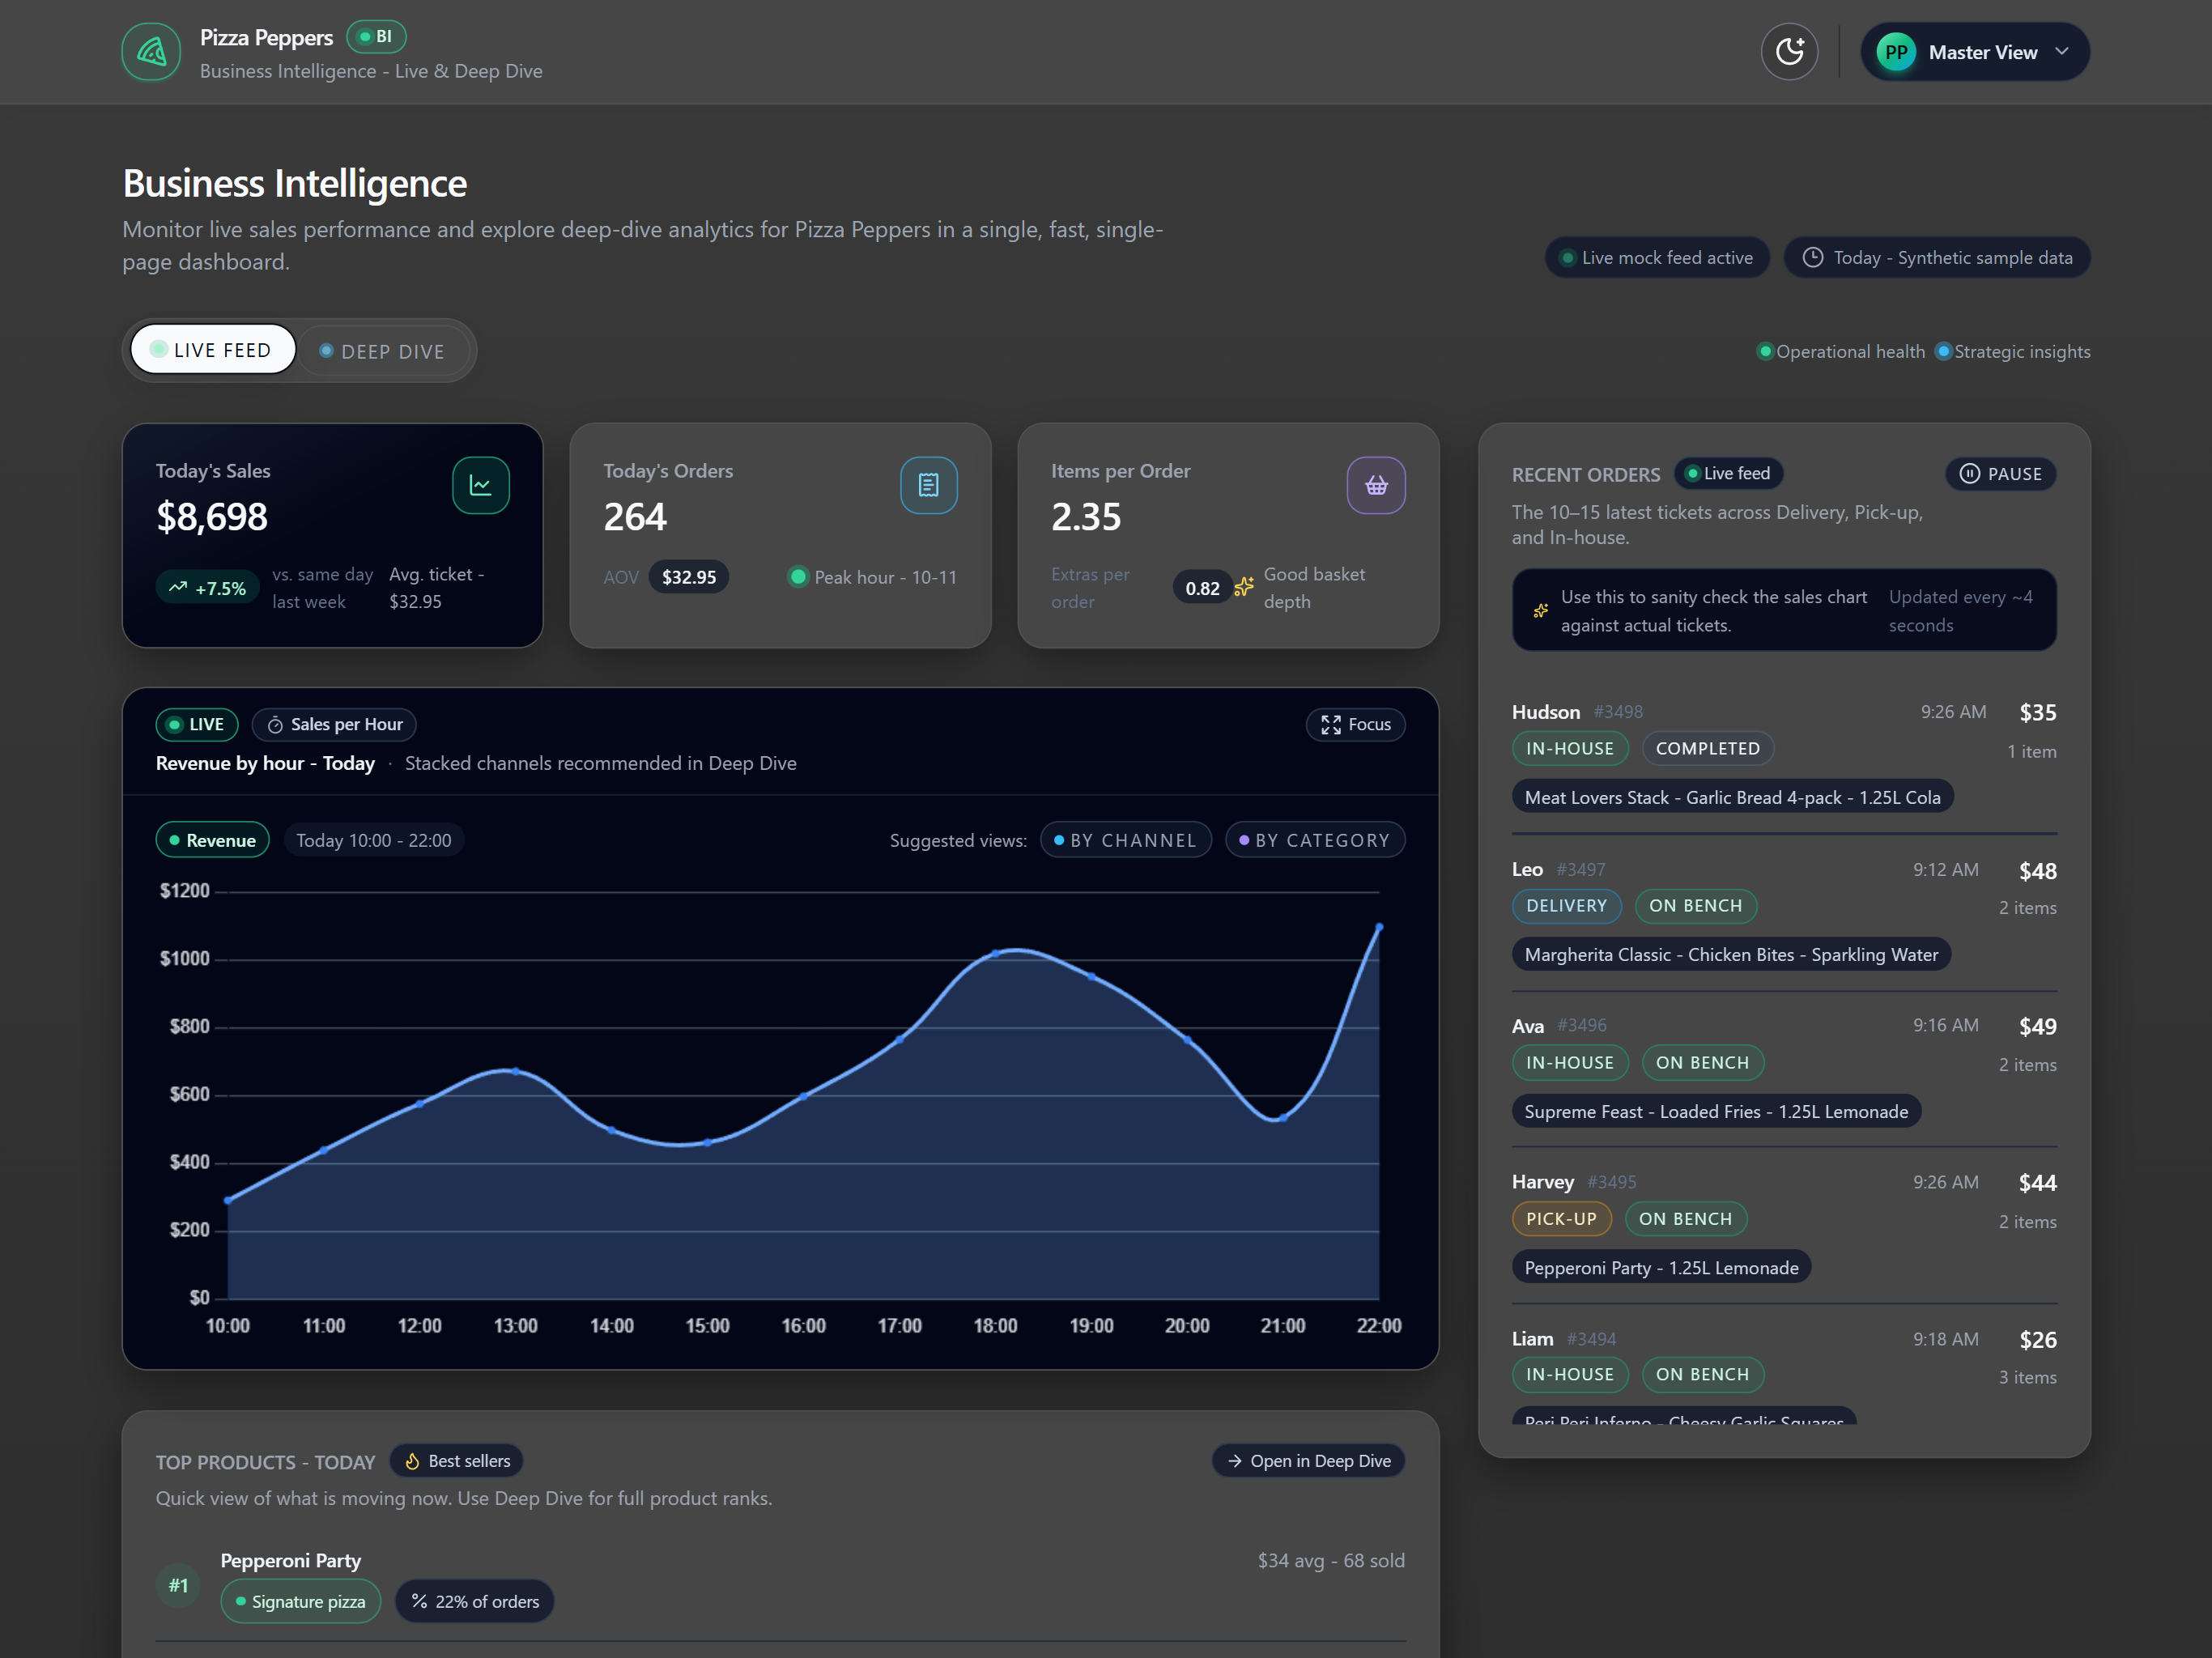This screenshot has height=1658, width=2212.
Task: Click the Signature pizza tag
Action: click(300, 1602)
